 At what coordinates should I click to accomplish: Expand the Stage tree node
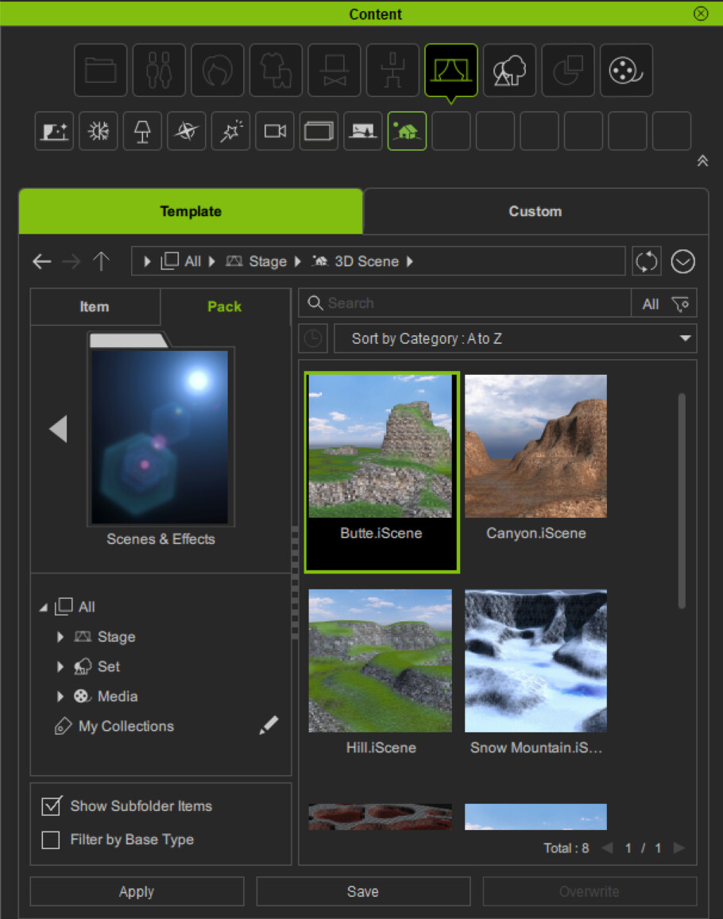point(60,637)
